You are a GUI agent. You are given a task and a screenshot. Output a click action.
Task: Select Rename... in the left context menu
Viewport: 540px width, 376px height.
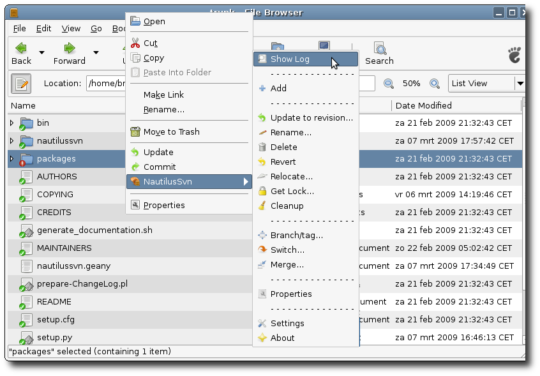(x=164, y=110)
